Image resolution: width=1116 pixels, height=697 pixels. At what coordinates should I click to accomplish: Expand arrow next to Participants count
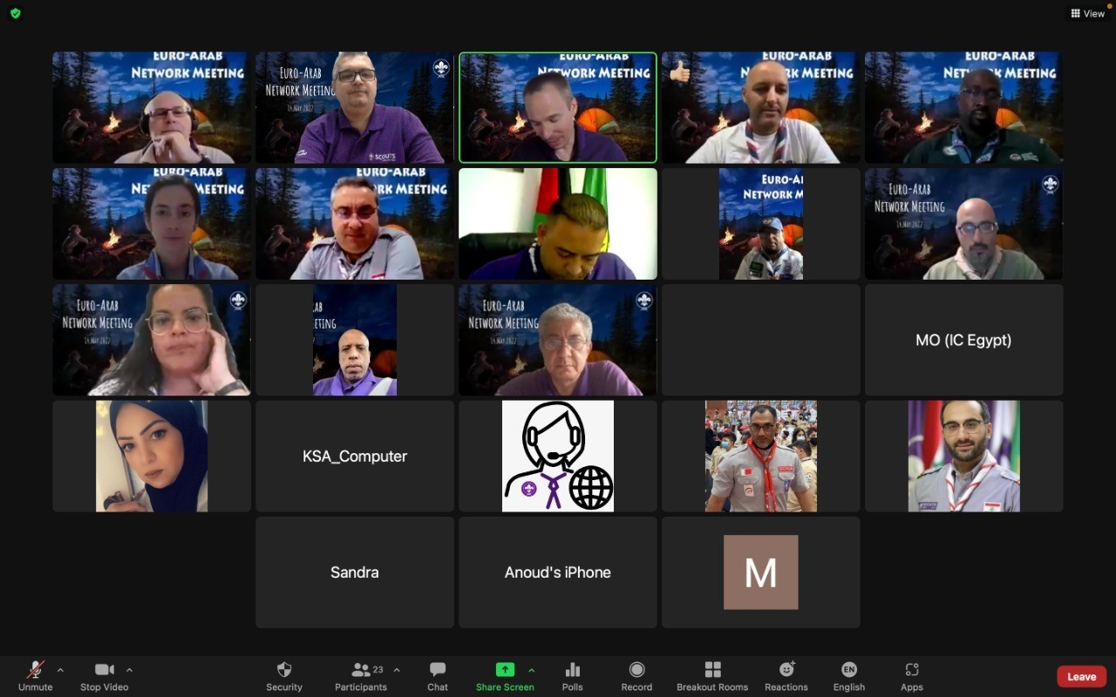[x=397, y=670]
